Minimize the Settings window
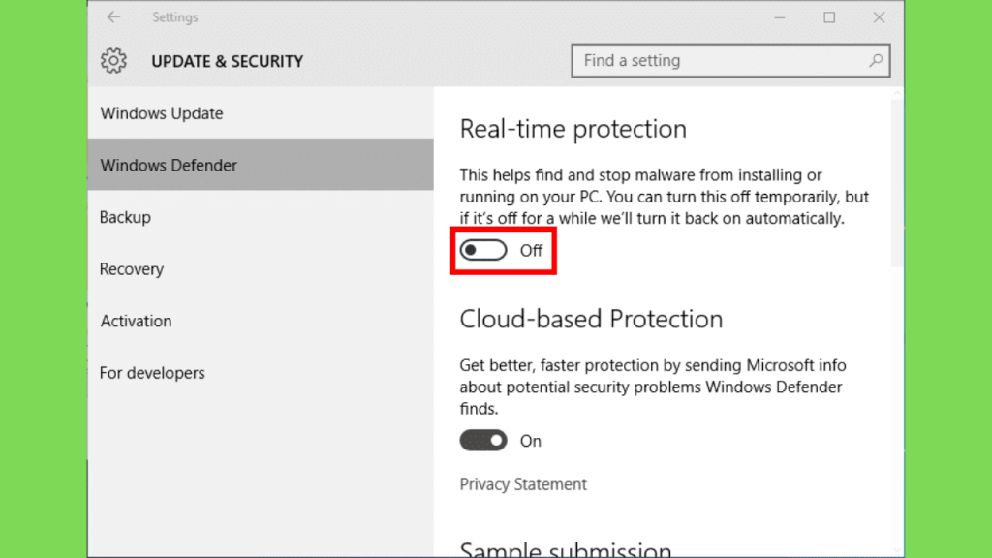 point(780,17)
